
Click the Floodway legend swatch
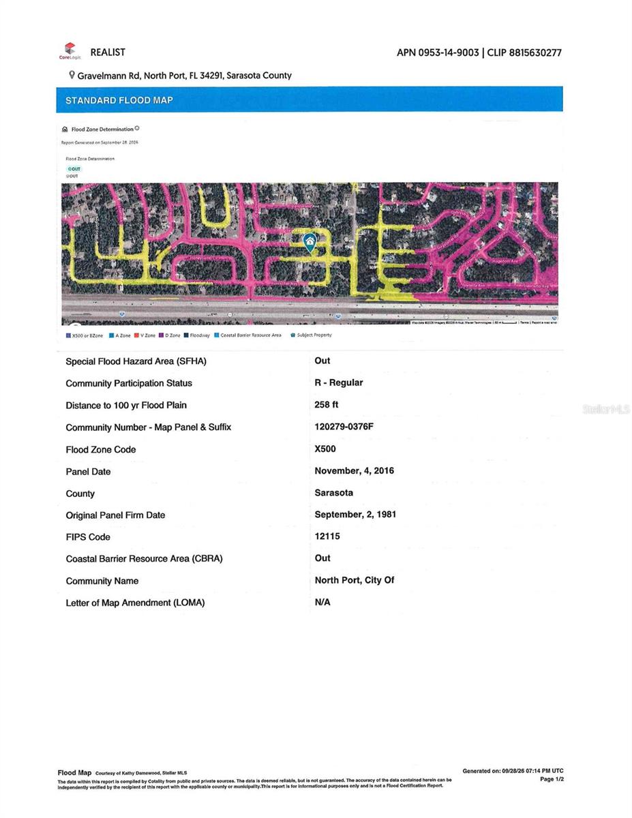tap(186, 335)
